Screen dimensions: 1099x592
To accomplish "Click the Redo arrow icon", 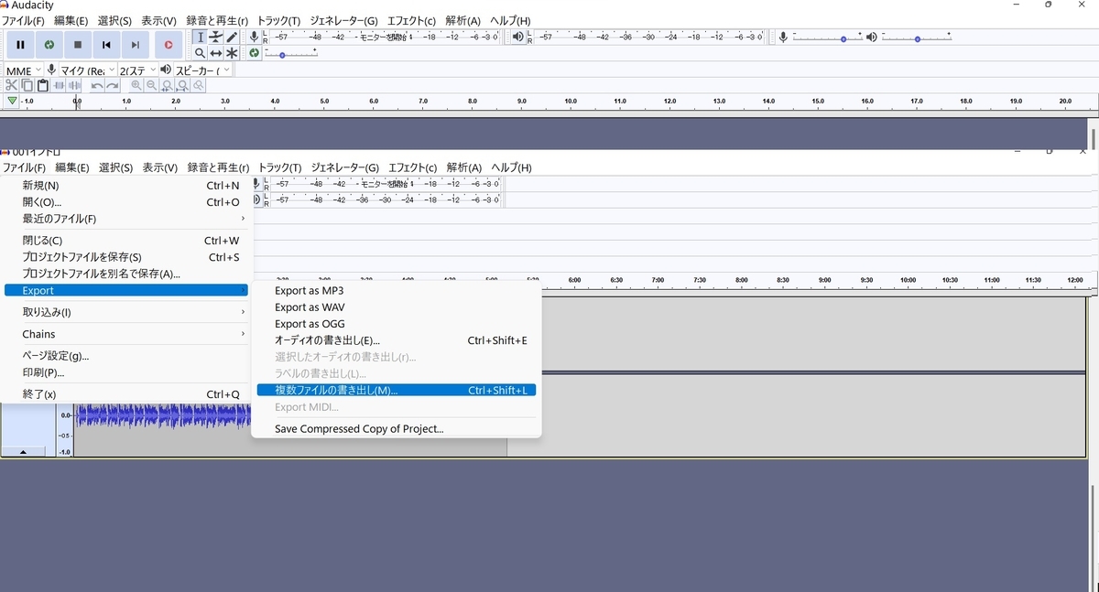I will (x=113, y=85).
